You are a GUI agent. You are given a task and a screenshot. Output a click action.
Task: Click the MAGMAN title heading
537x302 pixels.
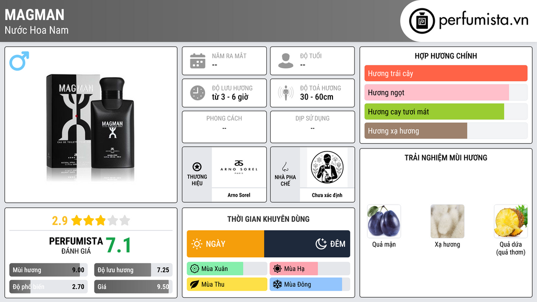tap(34, 15)
